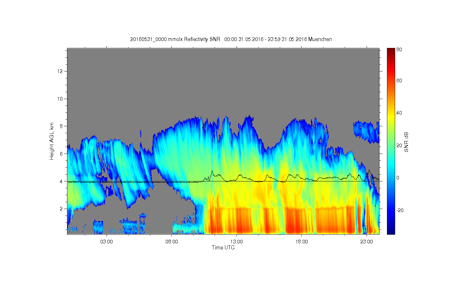Screen dimensions: 470x282
Task: Pick the 18:00 time tick label
Action: point(302,242)
